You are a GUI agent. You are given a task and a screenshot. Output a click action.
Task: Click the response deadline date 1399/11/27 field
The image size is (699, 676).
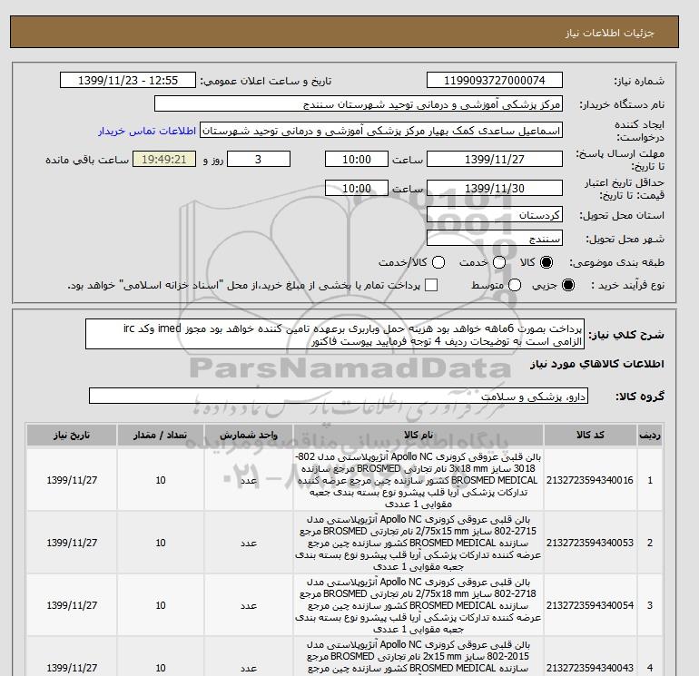495,159
